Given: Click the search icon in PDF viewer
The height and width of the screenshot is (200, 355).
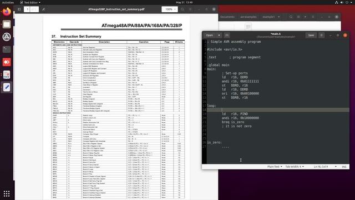Looking at the screenshot, I should (x=182, y=9).
